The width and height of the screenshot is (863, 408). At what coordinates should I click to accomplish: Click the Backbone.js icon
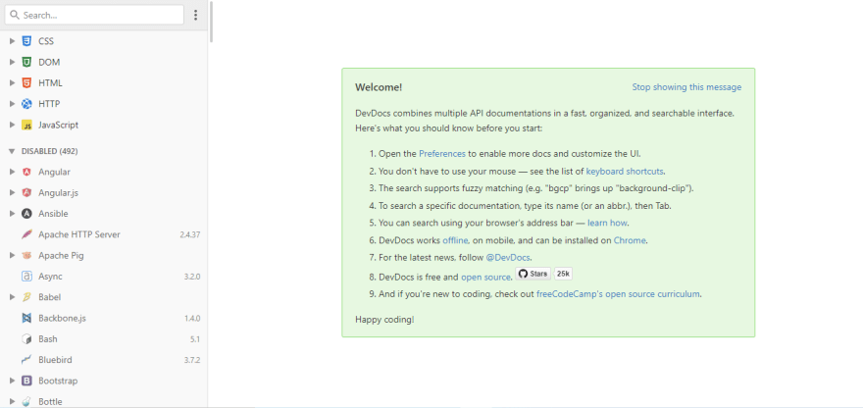point(26,318)
